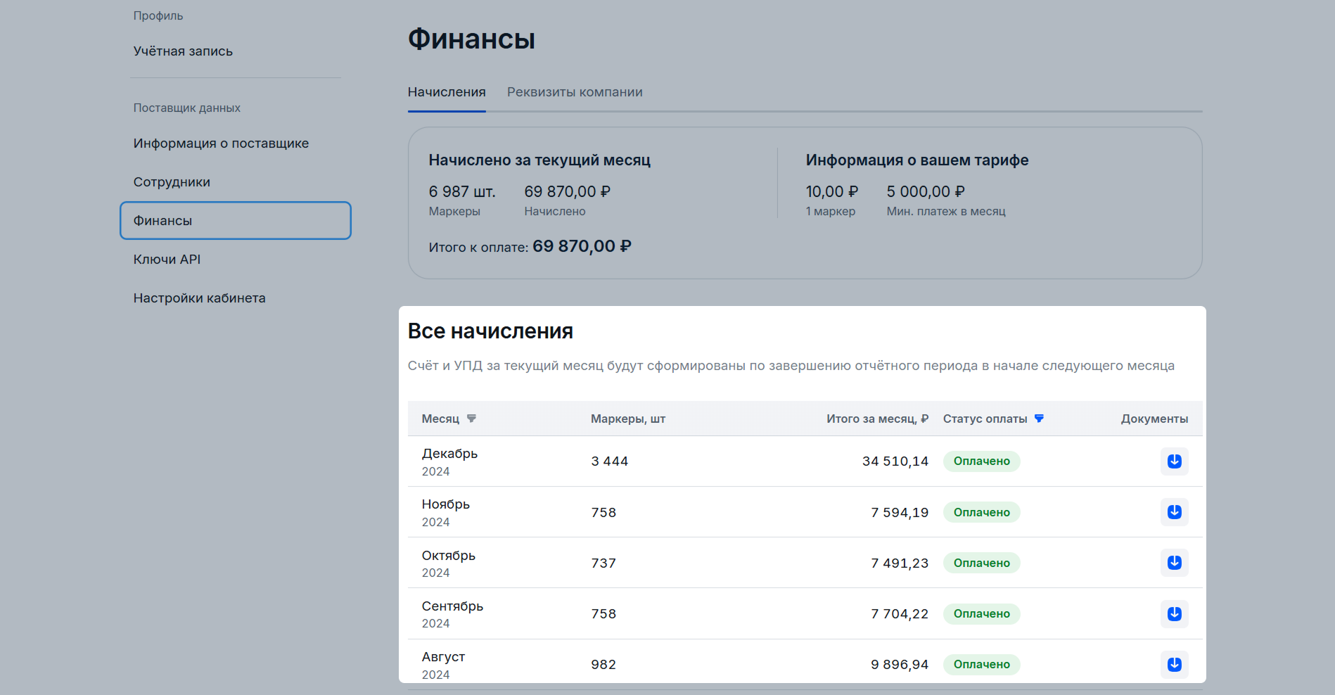
Task: Download documents for October 2024
Action: 1174,563
